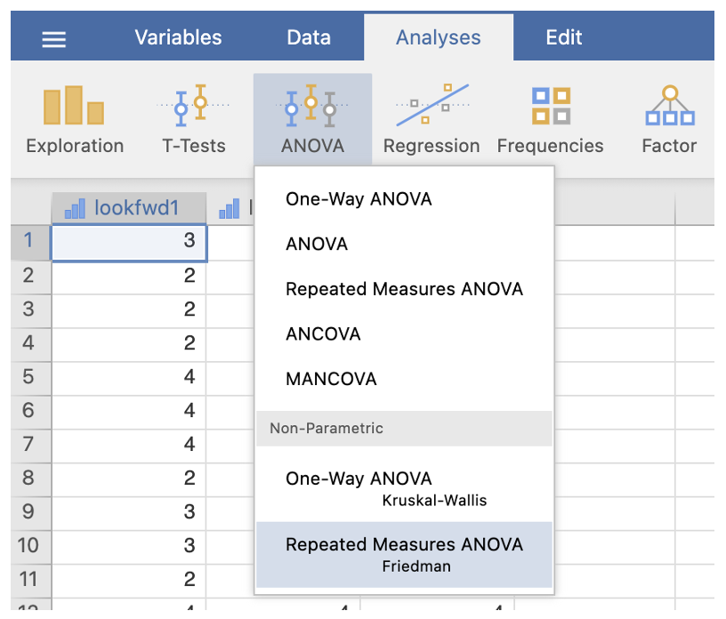The width and height of the screenshot is (726, 619).
Task: Select row 5 header in spreadsheet
Action: (x=28, y=376)
